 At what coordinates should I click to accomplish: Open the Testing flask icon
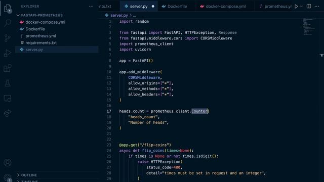coord(8,83)
